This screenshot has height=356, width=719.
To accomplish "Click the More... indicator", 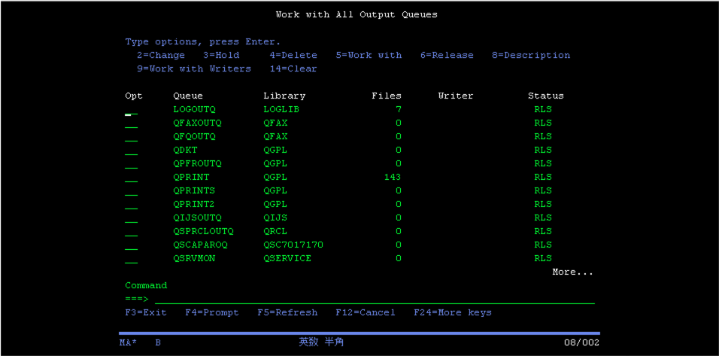I will click(x=572, y=272).
